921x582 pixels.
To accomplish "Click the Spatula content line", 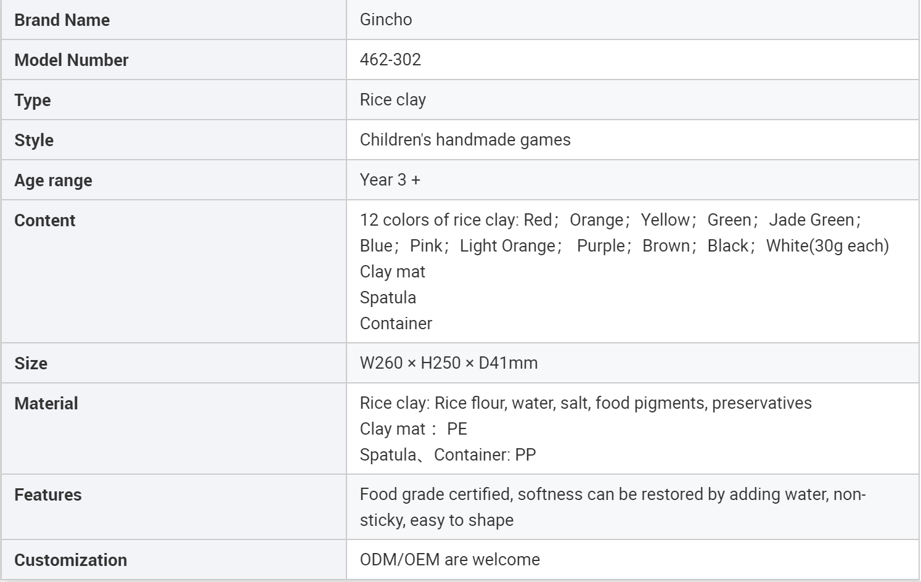I will 388,298.
